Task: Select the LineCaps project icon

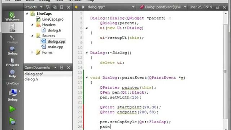Action: 33,14
